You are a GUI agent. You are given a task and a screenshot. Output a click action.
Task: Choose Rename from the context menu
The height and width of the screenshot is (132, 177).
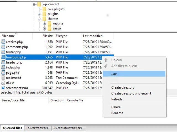[x=134, y=113]
